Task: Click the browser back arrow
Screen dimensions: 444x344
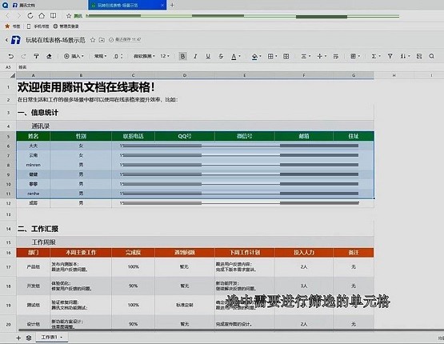Action: 7,16
